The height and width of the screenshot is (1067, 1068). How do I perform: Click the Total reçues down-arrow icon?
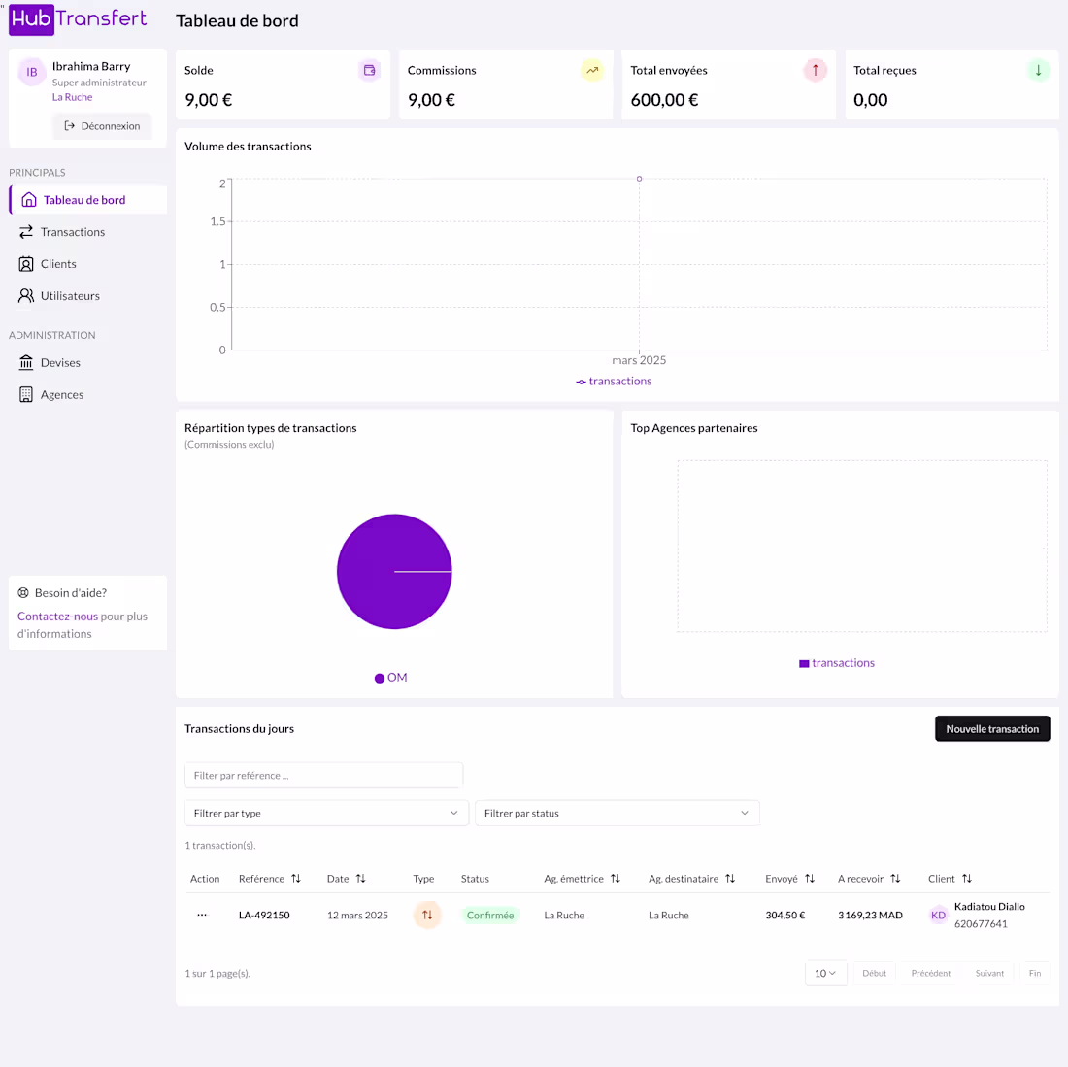[x=1037, y=70]
